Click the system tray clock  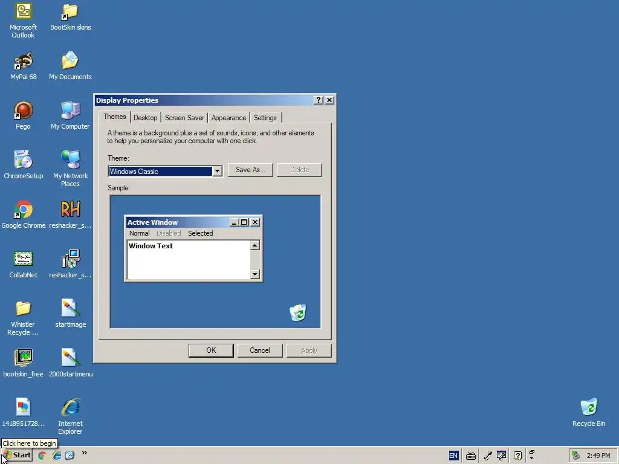coord(598,456)
